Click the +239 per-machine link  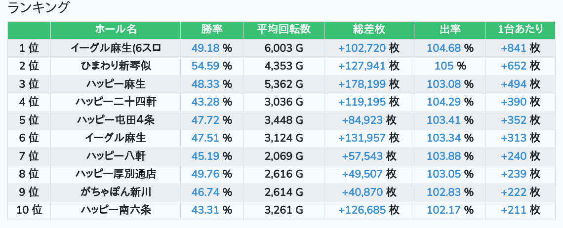514,174
